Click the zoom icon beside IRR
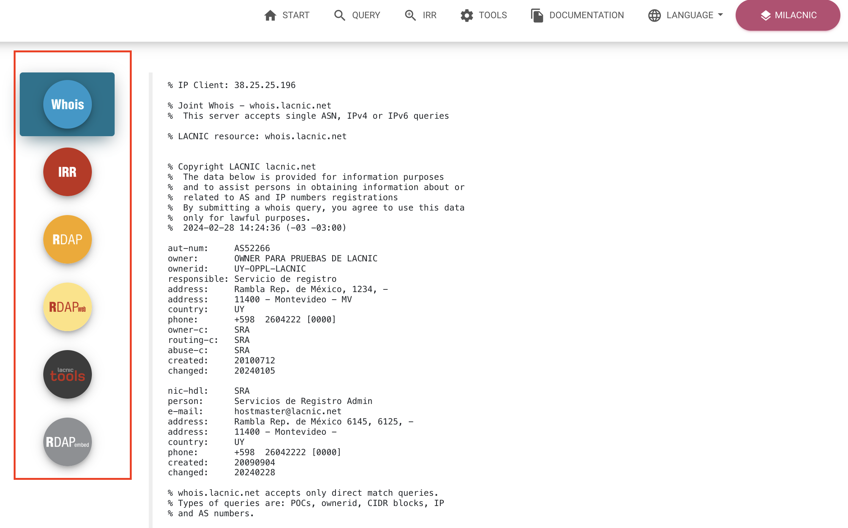 pyautogui.click(x=410, y=15)
